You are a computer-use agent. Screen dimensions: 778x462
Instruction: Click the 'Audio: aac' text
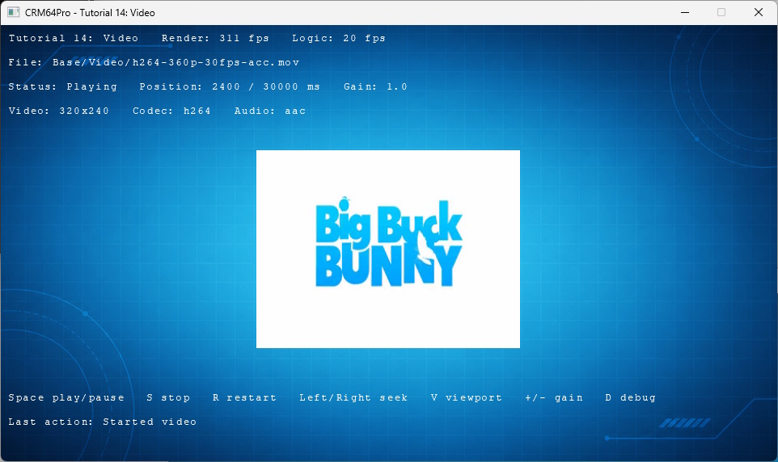[x=270, y=111]
